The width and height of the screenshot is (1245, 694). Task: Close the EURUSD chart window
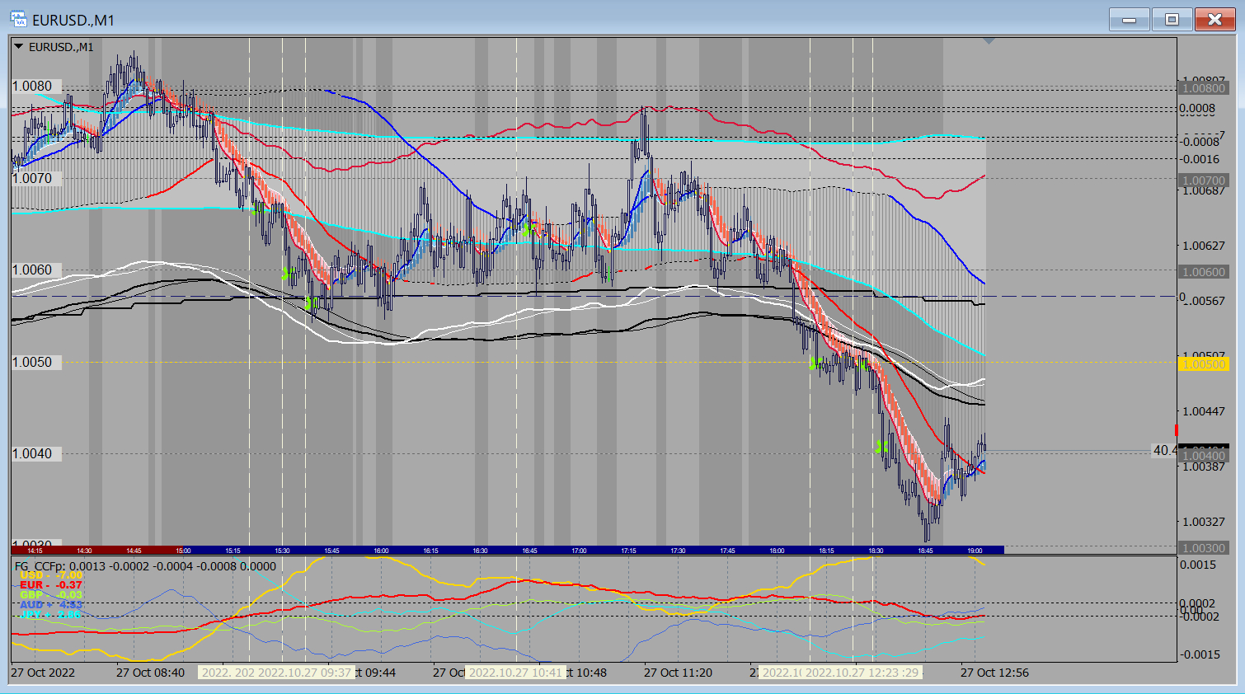coord(1214,20)
